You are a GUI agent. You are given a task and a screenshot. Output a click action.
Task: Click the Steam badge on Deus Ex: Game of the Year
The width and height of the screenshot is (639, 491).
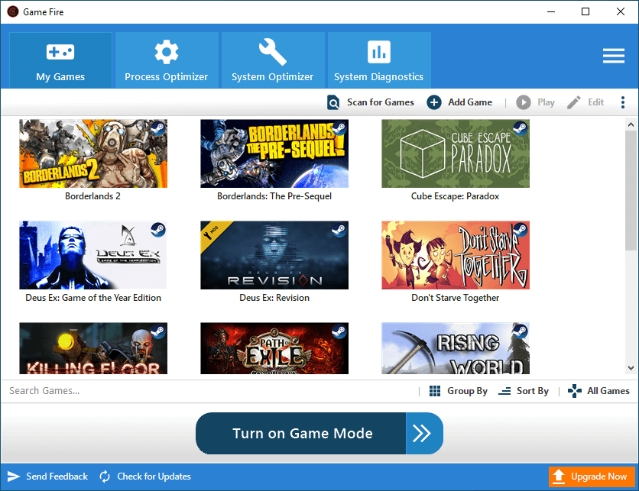158,230
